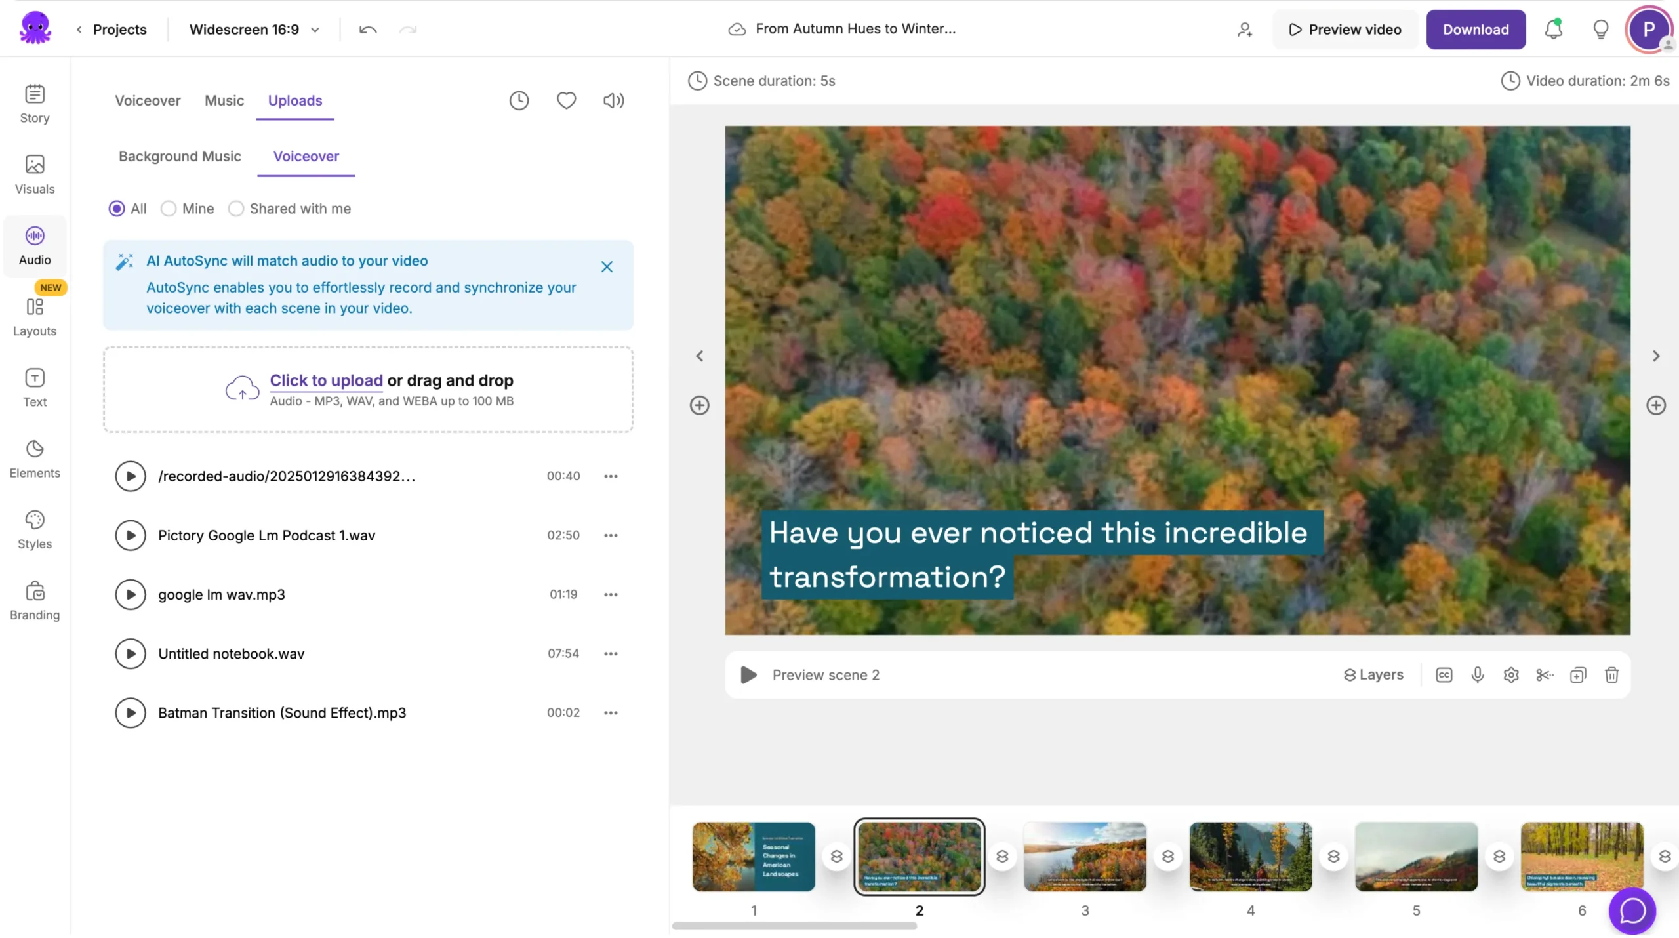Click the scissors trim scene icon
Screen dimensions: 1679x938
1544,675
